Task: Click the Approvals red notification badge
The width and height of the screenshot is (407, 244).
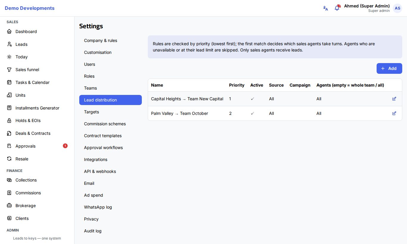Action: pos(65,146)
